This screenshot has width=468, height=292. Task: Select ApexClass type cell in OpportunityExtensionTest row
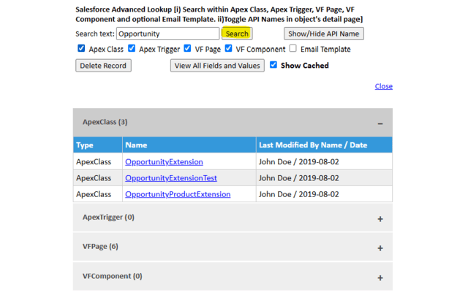click(98, 178)
